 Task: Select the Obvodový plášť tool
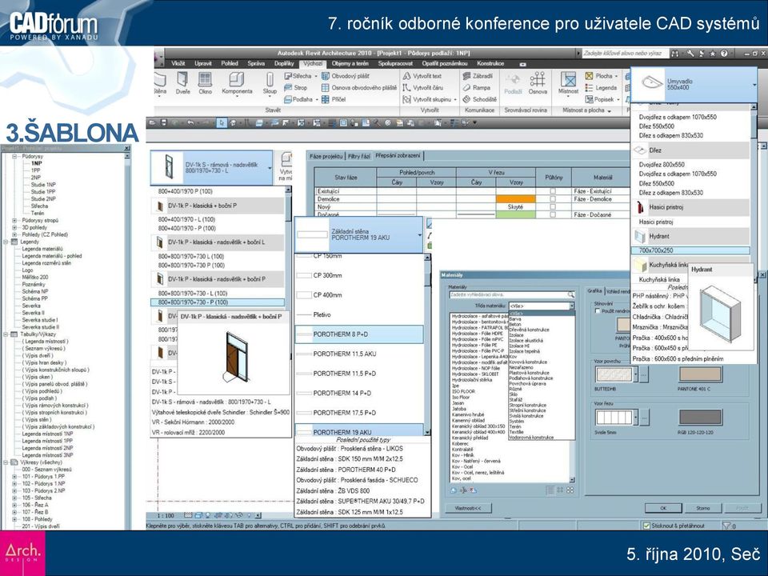tap(346, 76)
